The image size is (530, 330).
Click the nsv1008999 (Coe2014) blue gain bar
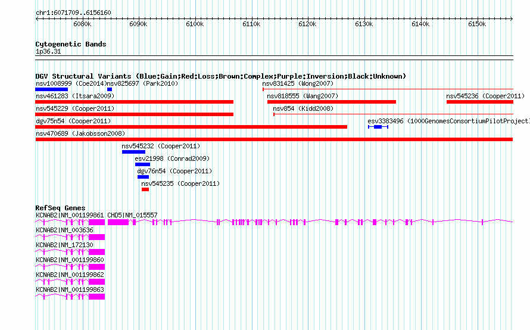coord(51,89)
